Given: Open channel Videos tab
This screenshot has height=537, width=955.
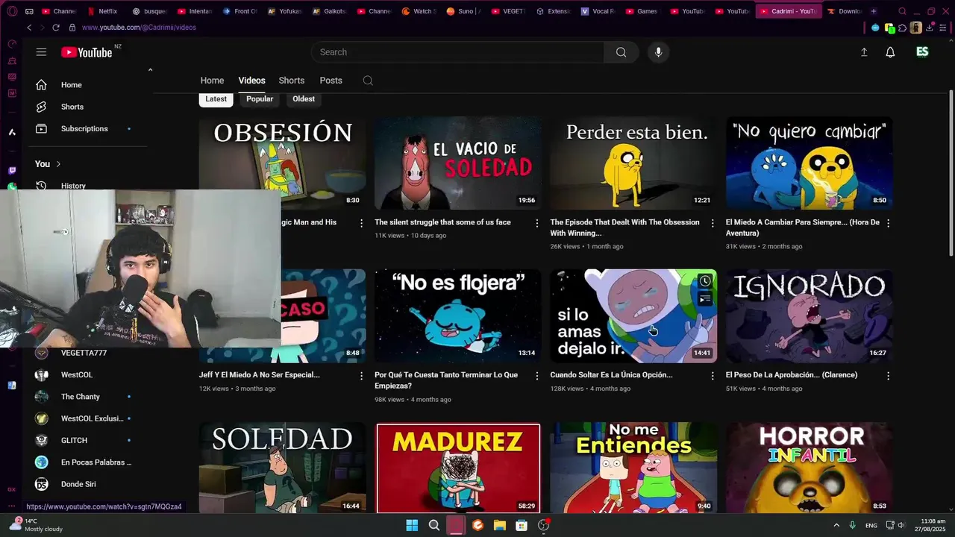Looking at the screenshot, I should 251,81.
